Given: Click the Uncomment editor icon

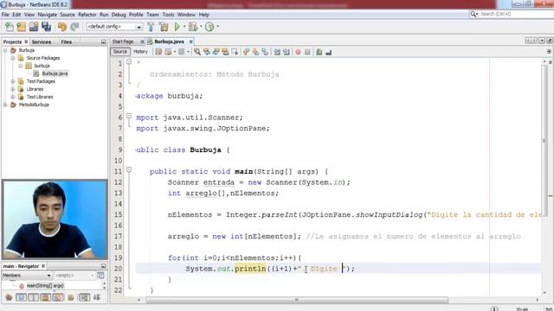Looking at the screenshot, I should click(x=329, y=52).
